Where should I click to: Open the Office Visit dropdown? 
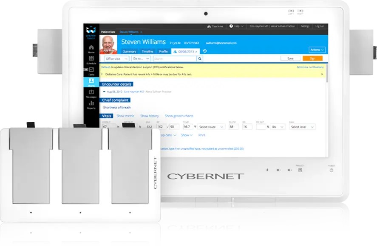pos(116,59)
